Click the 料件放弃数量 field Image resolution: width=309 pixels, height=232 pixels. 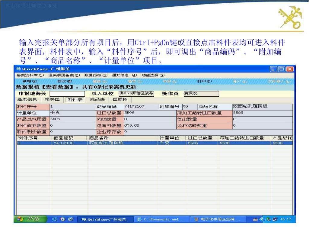[72, 126]
